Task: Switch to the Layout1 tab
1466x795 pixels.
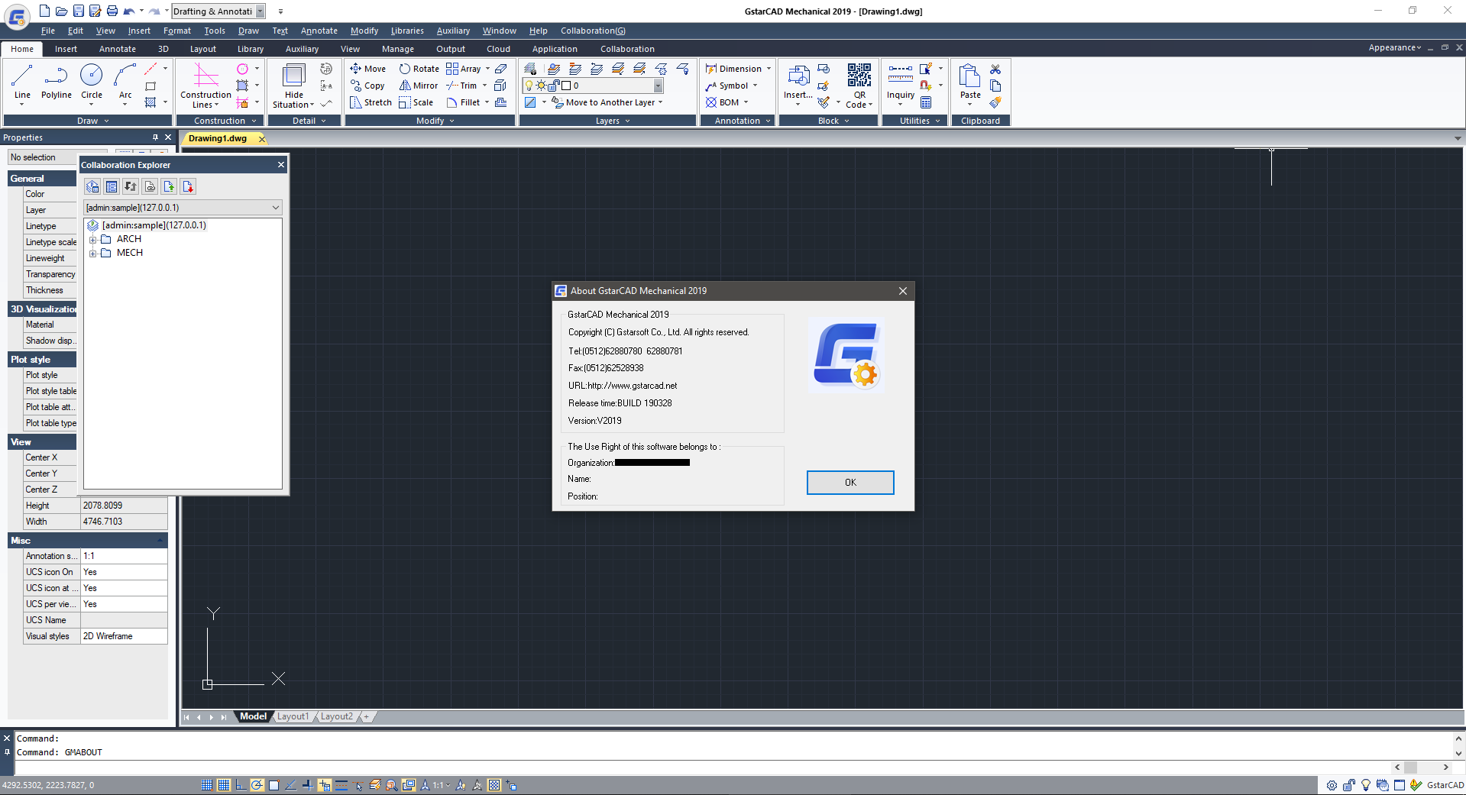Action: point(293,716)
